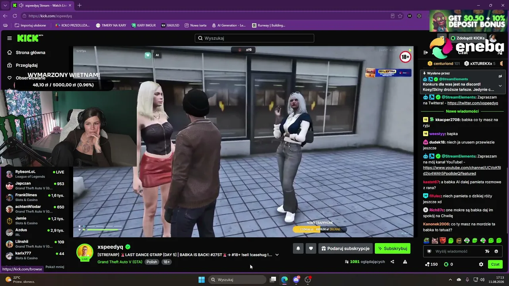
Task: Select centuriond in top gifters leaderboard
Action: [443, 64]
